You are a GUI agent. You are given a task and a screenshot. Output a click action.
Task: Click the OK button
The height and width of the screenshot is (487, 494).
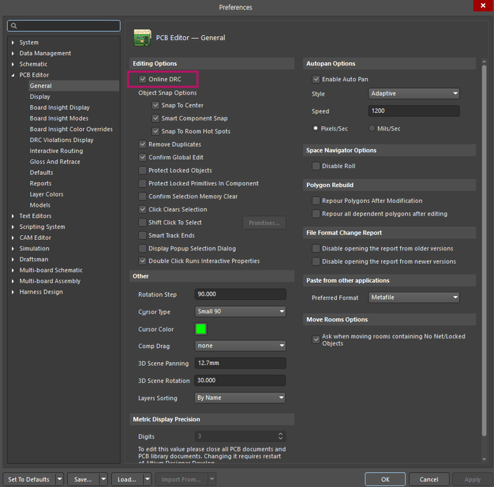tap(385, 479)
